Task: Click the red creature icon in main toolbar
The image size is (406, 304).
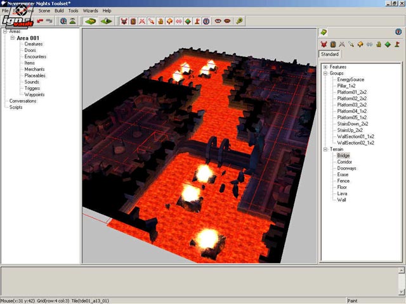Action: point(125,21)
